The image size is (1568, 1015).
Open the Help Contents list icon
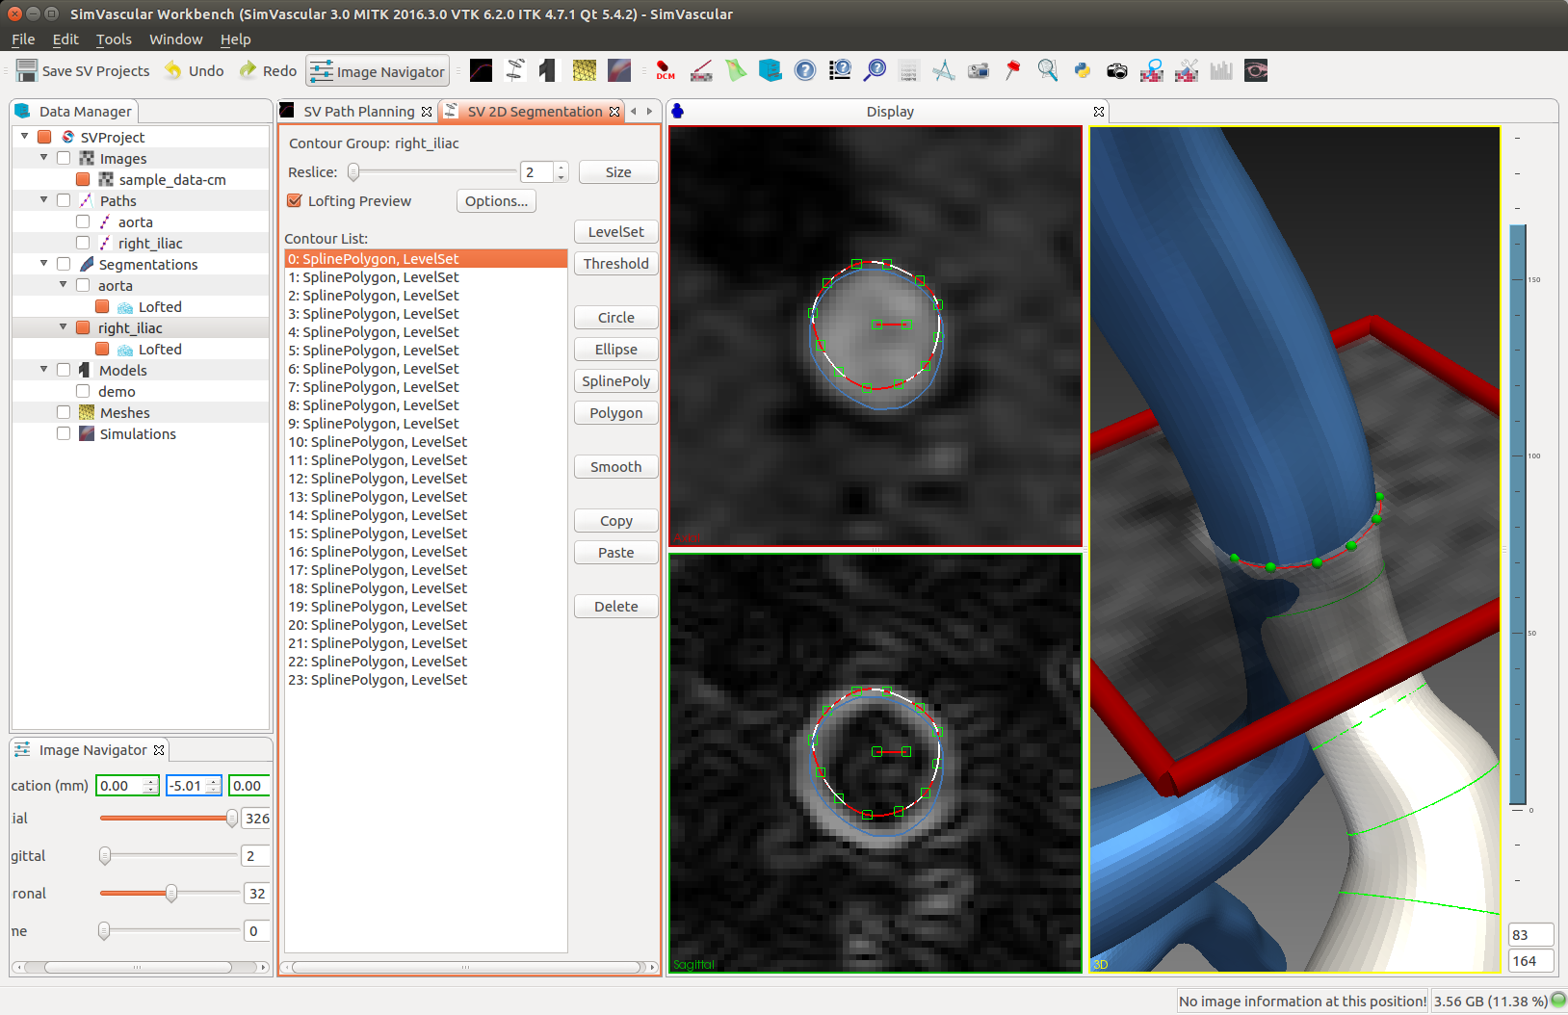tap(840, 70)
